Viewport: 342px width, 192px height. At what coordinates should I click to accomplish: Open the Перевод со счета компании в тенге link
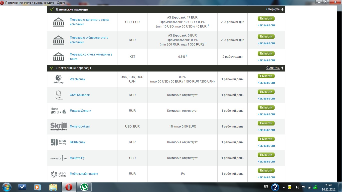pos(91,57)
